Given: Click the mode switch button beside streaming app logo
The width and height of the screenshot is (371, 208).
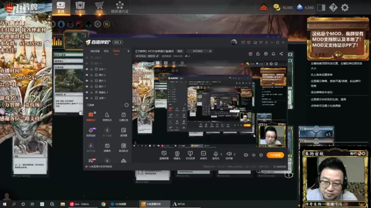Looking at the screenshot, I should coord(118,42).
